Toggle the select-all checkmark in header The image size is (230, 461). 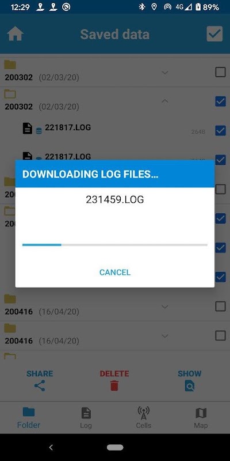(x=214, y=34)
